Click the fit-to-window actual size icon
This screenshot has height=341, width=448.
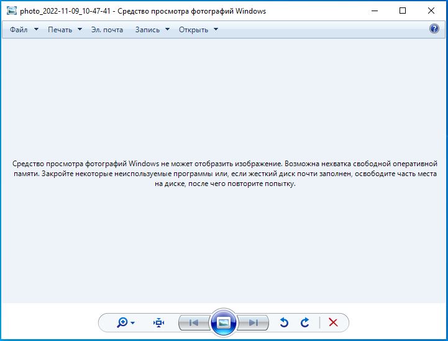point(158,323)
